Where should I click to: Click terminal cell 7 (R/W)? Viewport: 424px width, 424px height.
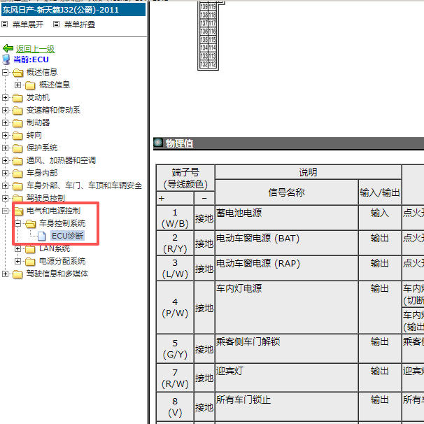point(175,378)
